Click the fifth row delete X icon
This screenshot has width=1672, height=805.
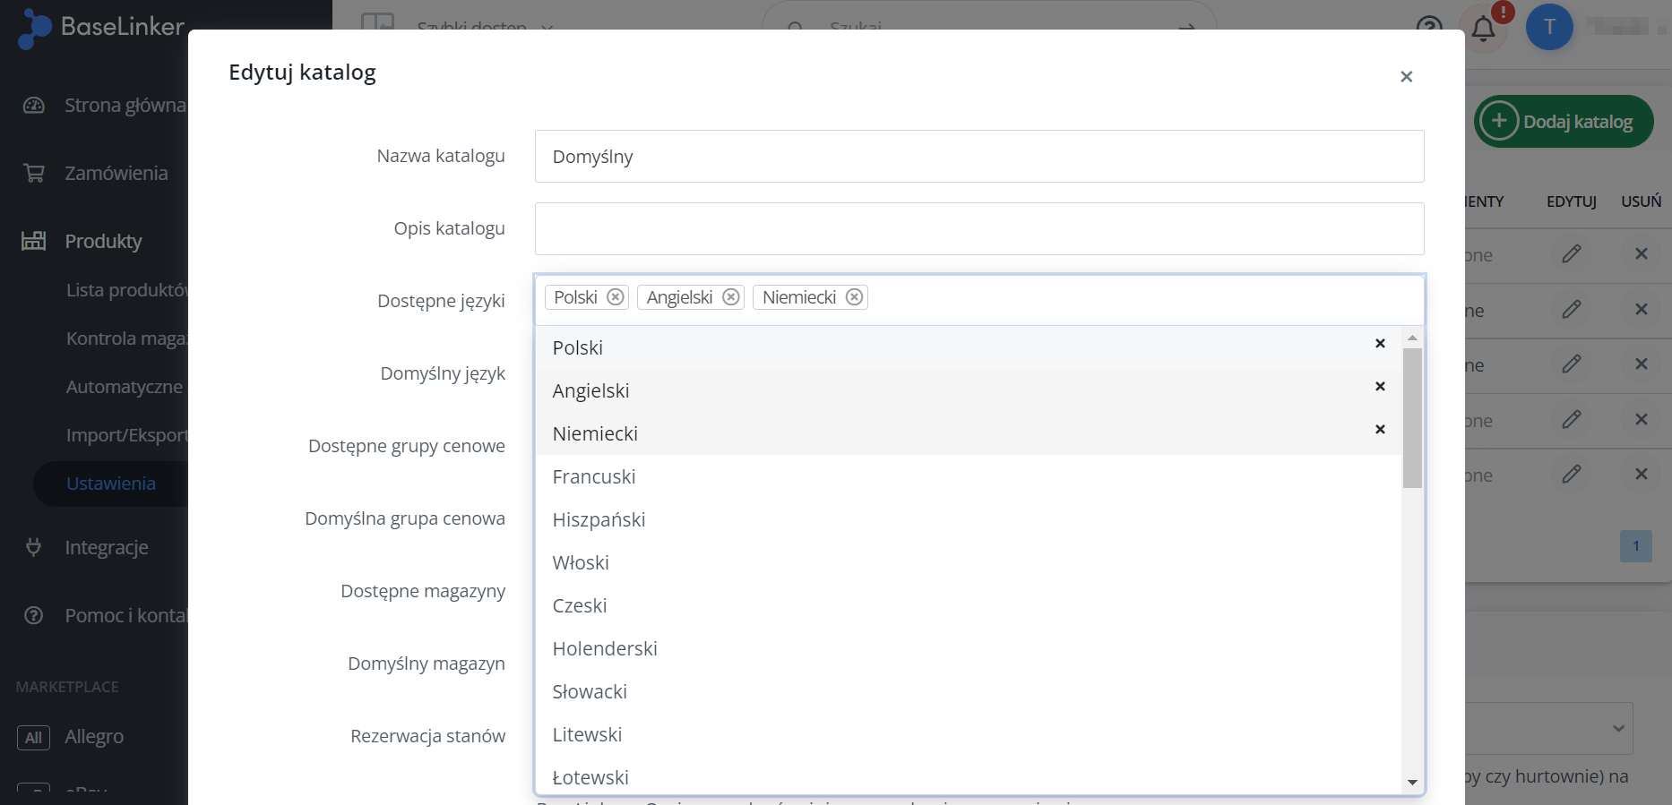pos(1642,475)
